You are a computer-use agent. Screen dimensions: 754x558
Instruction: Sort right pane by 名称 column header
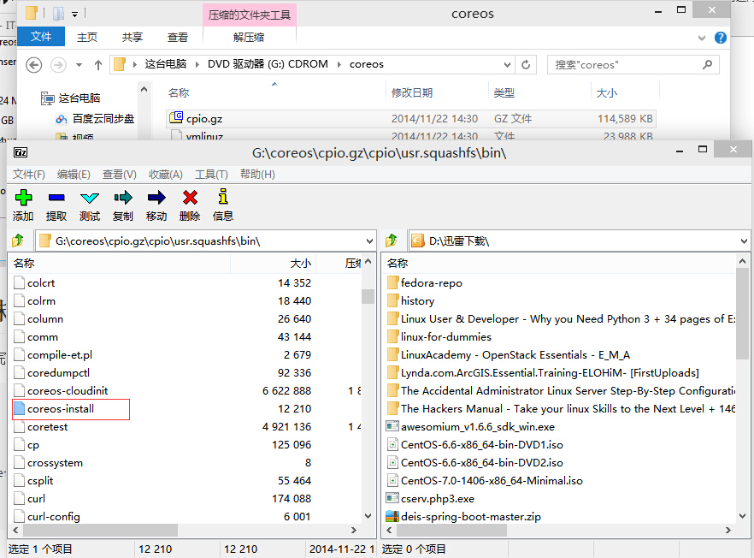coord(560,264)
